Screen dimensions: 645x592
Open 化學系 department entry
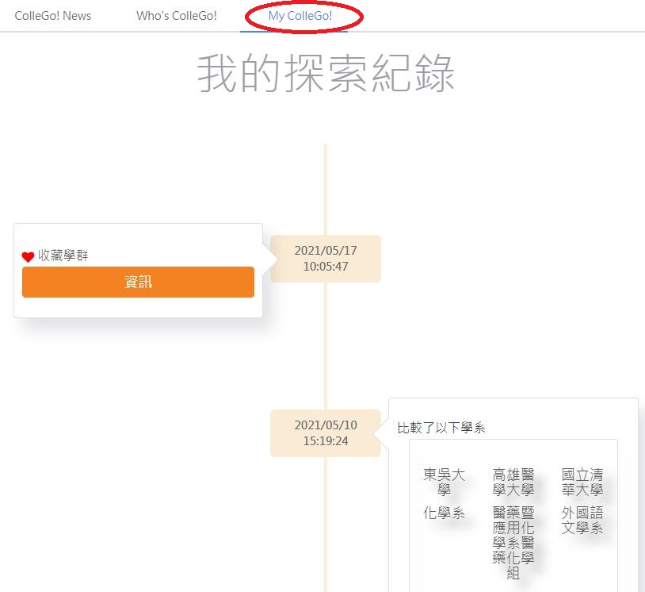point(444,513)
